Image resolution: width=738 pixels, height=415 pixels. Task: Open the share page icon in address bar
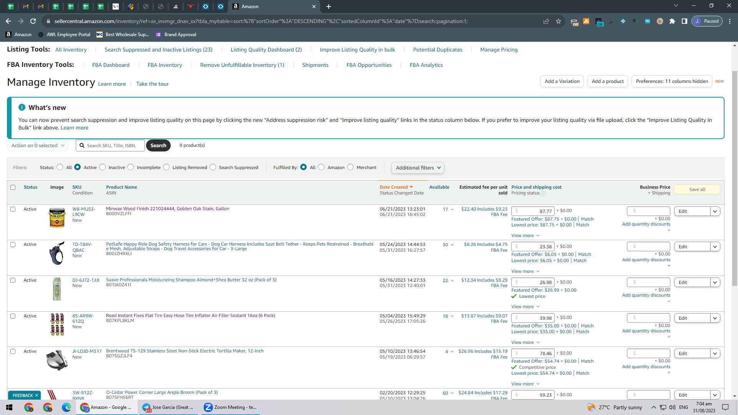click(x=546, y=21)
